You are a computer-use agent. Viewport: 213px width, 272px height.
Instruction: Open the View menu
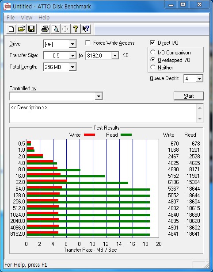click(27, 18)
